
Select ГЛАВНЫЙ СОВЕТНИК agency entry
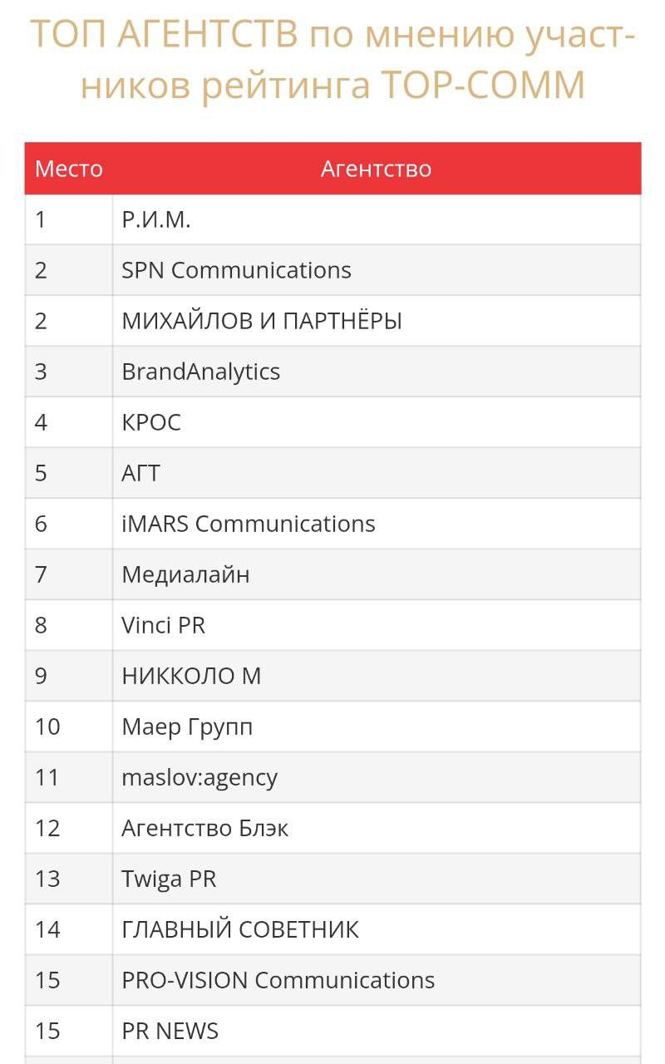tap(240, 929)
